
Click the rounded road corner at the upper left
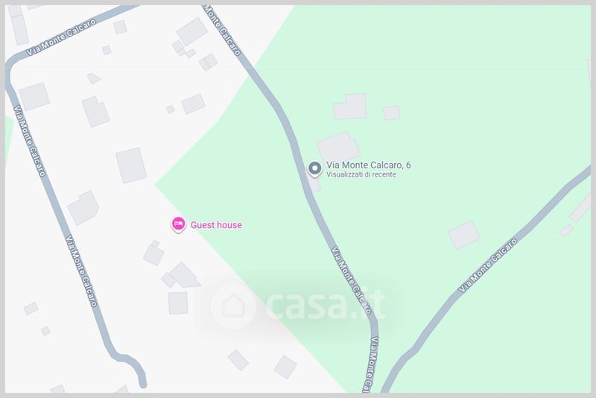(11, 66)
